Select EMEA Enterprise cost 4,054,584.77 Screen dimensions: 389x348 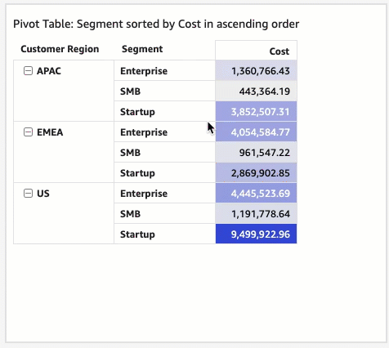click(x=256, y=132)
